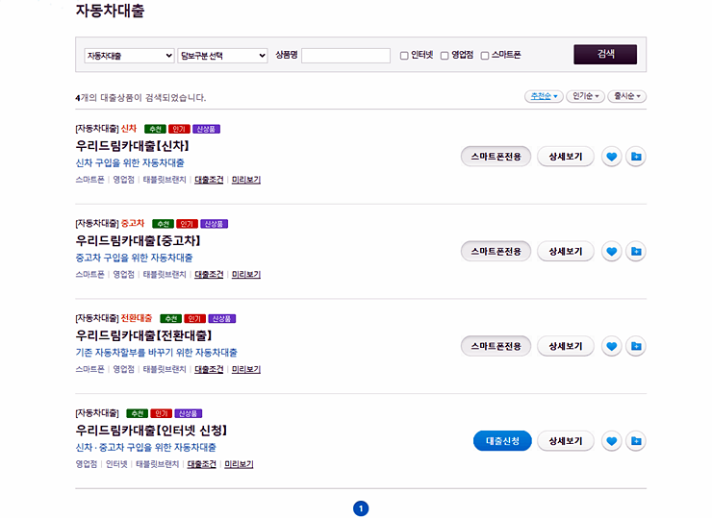The width and height of the screenshot is (712, 518).
Task: Check the 영업점 channel checkbox
Action: [445, 56]
